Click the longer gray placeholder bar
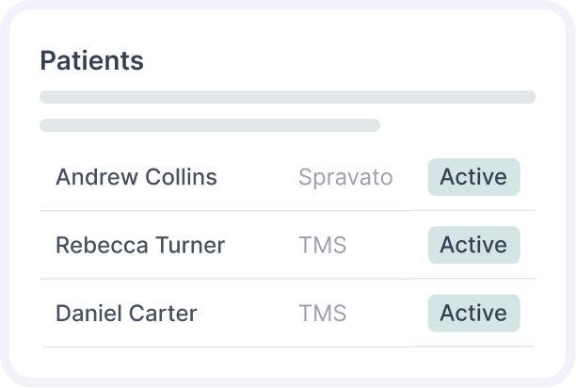Image resolution: width=576 pixels, height=388 pixels. 287,97
